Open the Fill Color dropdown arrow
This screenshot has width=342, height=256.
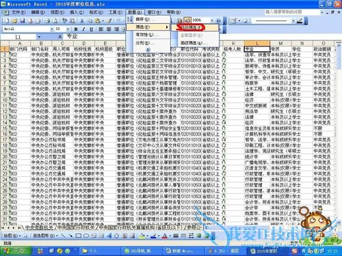coord(147,236)
